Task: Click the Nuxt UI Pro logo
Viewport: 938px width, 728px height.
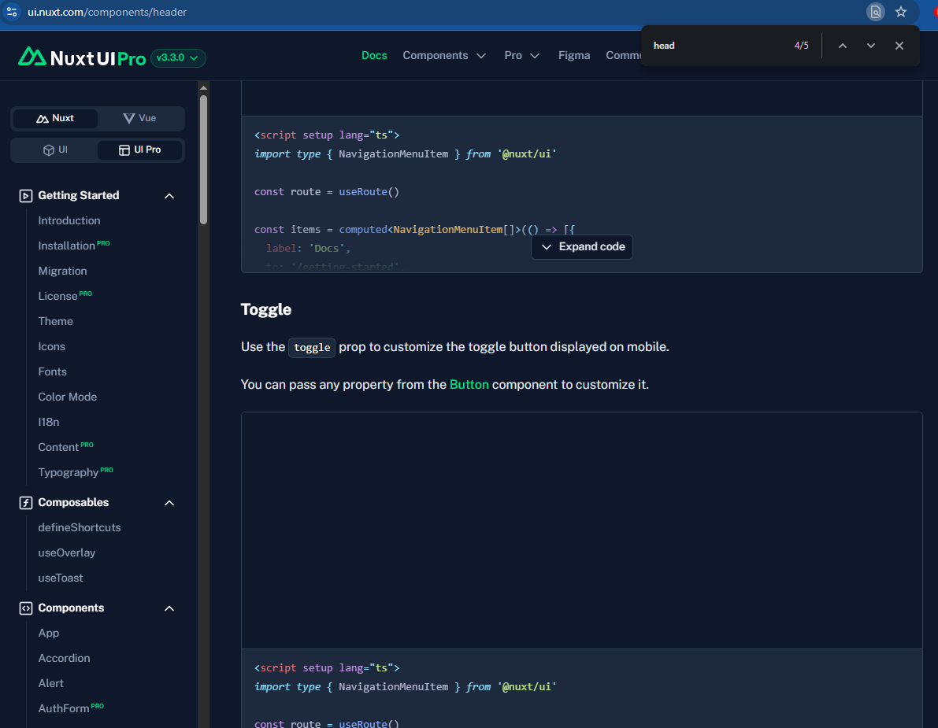Action: coord(82,57)
